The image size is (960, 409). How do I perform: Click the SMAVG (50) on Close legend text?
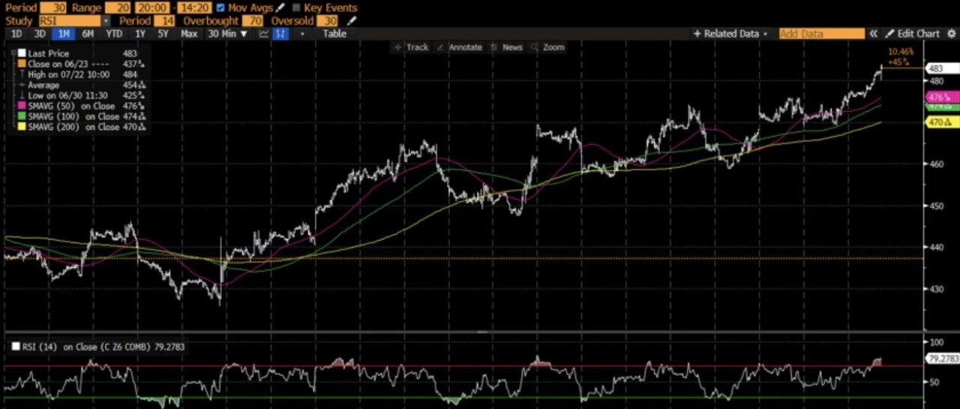click(x=71, y=106)
